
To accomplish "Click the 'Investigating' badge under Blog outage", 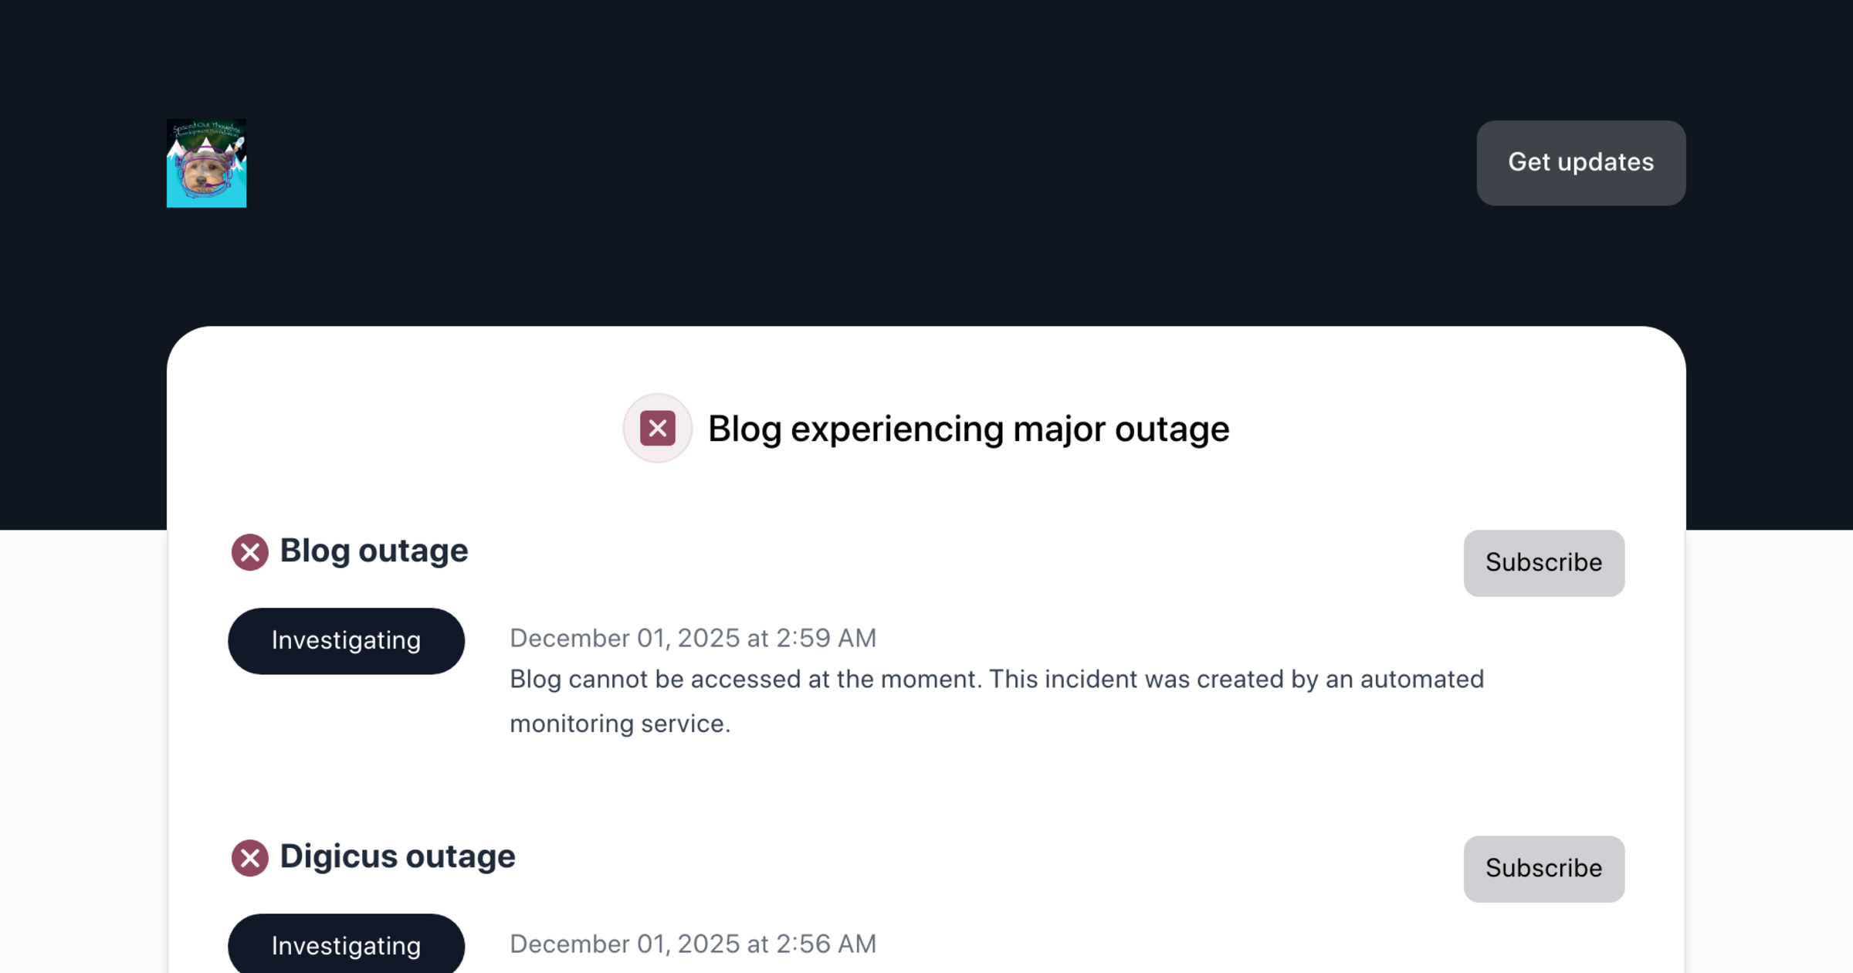I will point(346,640).
